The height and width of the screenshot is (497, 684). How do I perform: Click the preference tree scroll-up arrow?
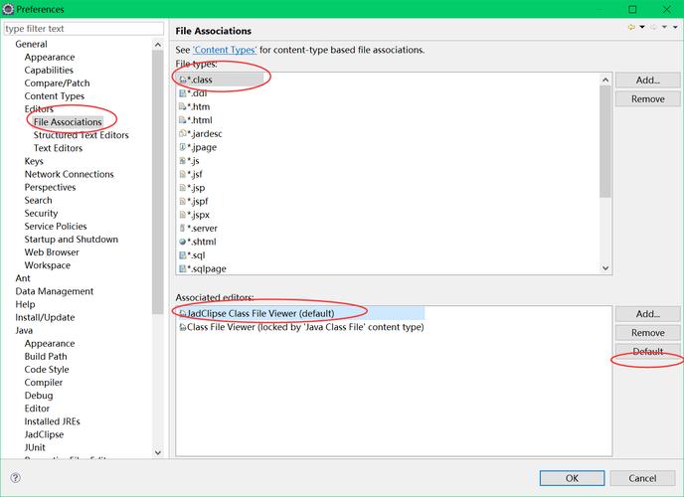pyautogui.click(x=158, y=45)
